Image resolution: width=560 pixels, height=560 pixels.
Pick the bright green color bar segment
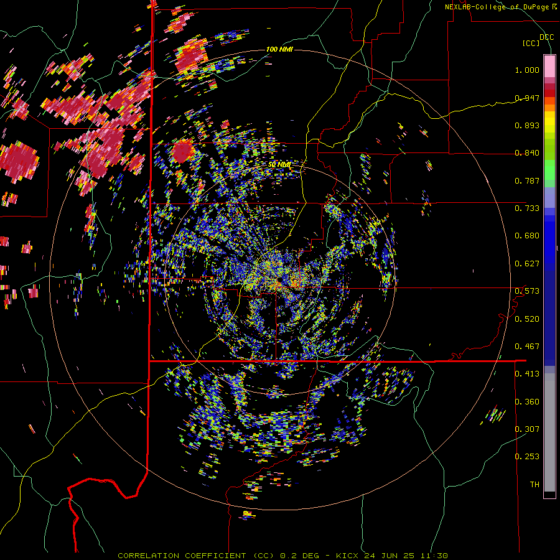tap(549, 170)
